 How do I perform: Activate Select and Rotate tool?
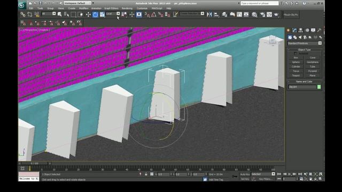(95, 14)
